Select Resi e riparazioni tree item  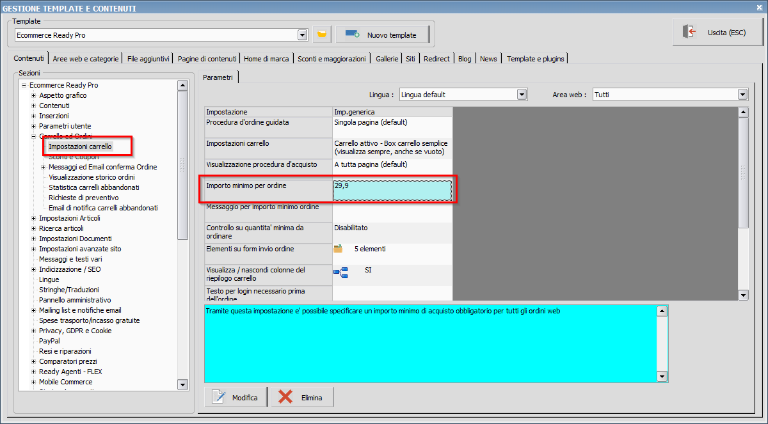coord(65,351)
